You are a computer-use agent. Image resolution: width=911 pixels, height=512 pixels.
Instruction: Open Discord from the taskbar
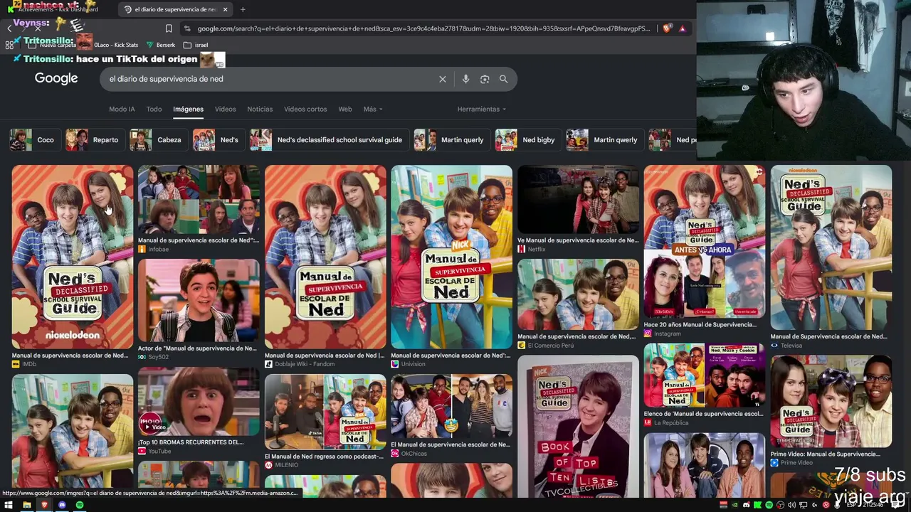coord(62,505)
